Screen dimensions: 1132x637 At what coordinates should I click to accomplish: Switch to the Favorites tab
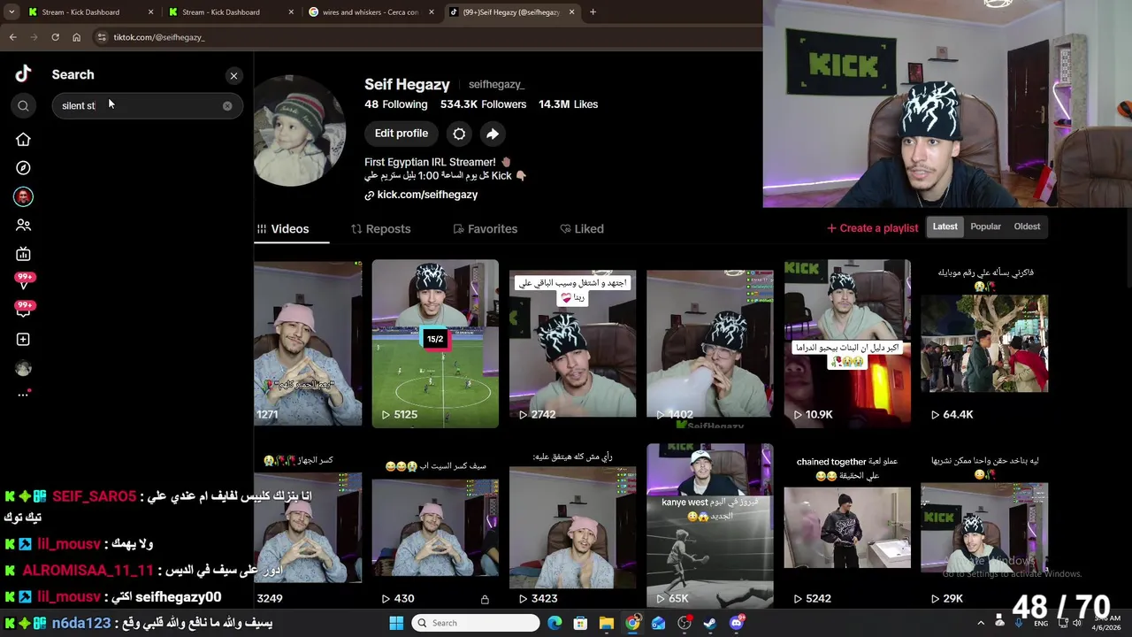(x=486, y=229)
